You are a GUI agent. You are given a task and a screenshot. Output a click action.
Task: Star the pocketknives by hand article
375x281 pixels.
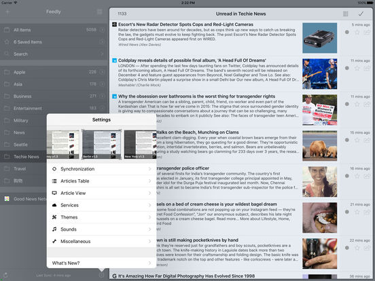pyautogui.click(x=357, y=248)
